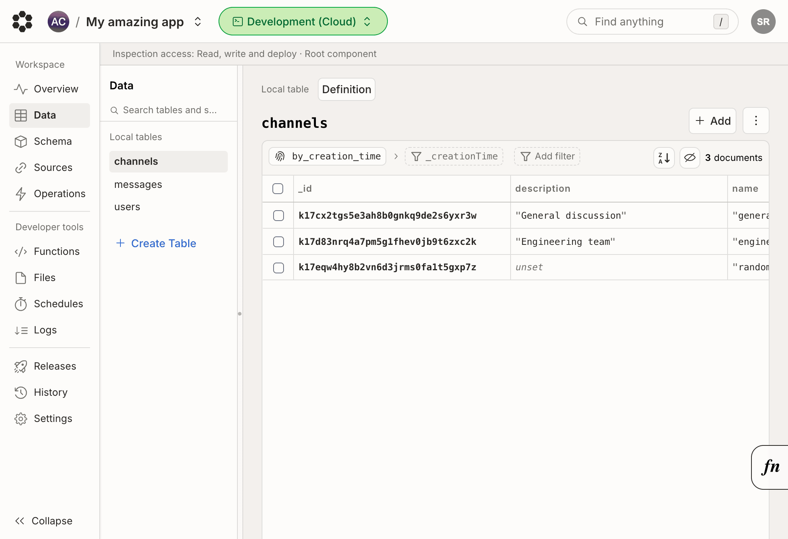Click the Operations lightning icon
Screen dimensions: 788x539
pyautogui.click(x=21, y=194)
